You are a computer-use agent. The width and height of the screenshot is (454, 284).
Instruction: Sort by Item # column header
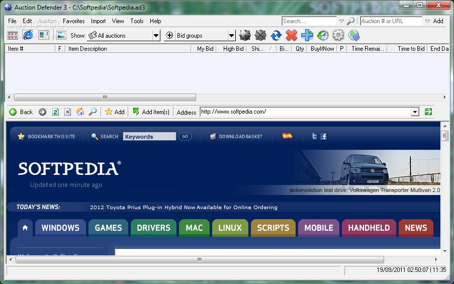point(30,49)
